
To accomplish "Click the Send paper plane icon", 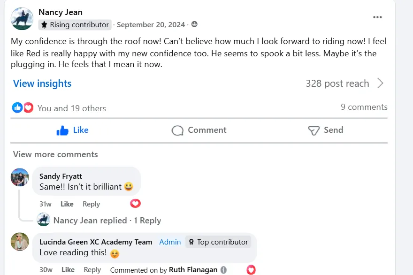I will pos(314,130).
